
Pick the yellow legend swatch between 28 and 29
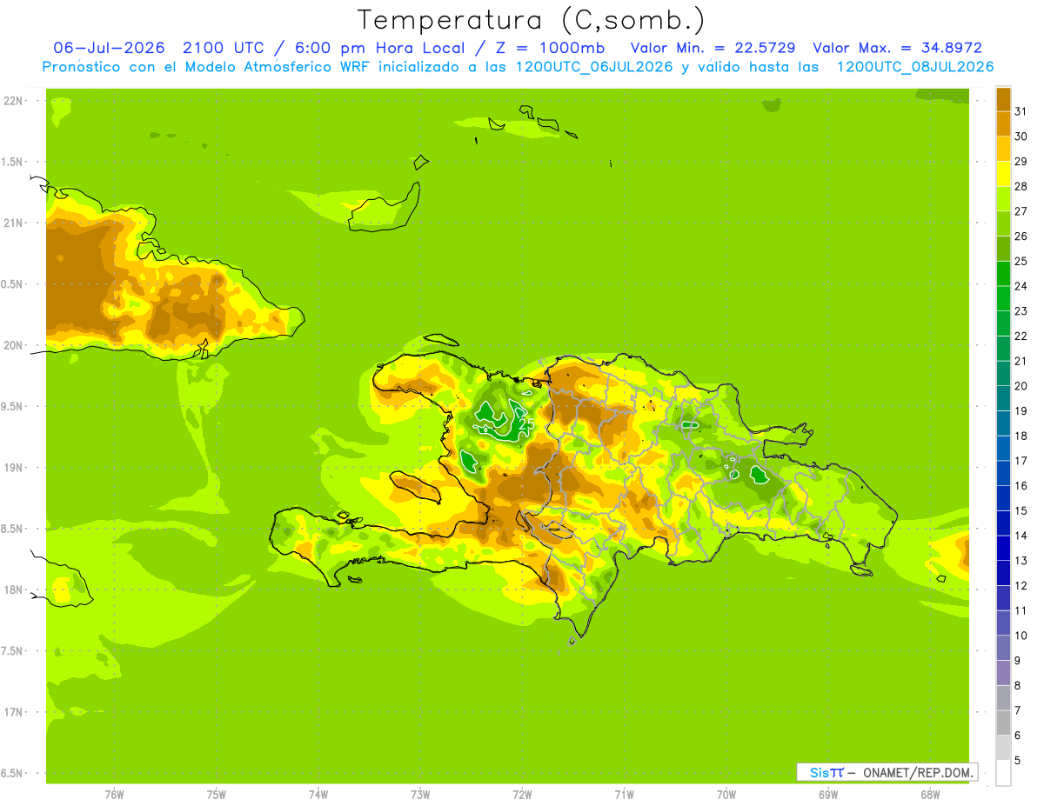click(1003, 174)
